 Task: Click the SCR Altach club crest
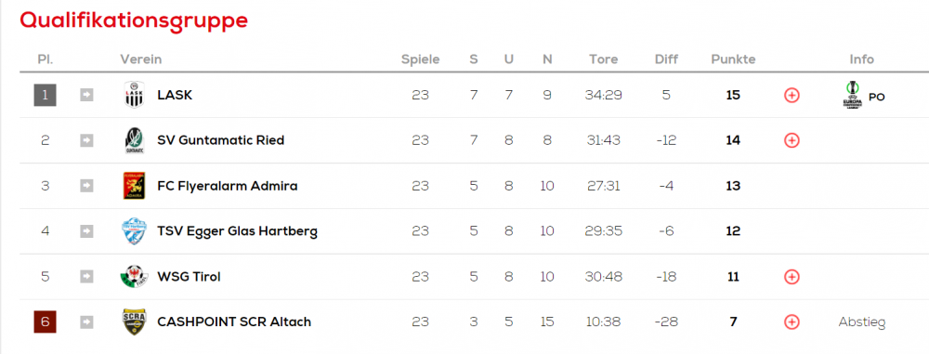pyautogui.click(x=134, y=322)
